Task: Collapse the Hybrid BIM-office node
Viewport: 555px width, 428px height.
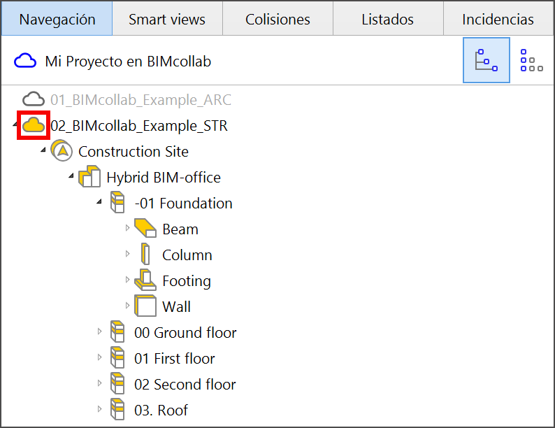Action: (x=71, y=176)
